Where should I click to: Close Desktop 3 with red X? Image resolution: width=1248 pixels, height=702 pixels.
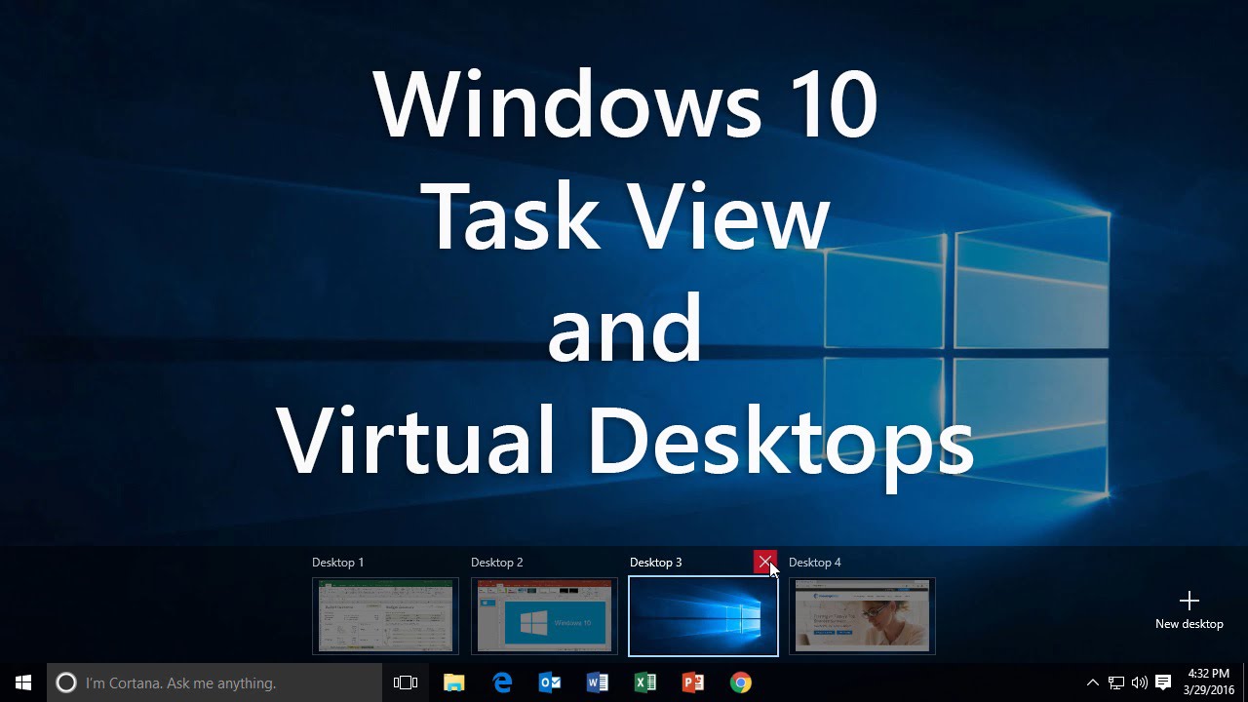(x=765, y=562)
